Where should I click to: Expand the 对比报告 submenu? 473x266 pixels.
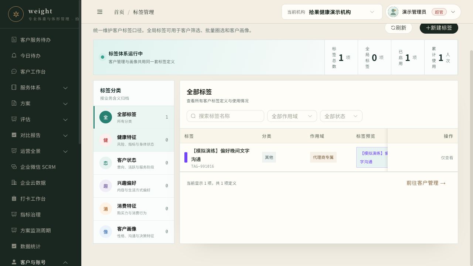tap(65, 135)
